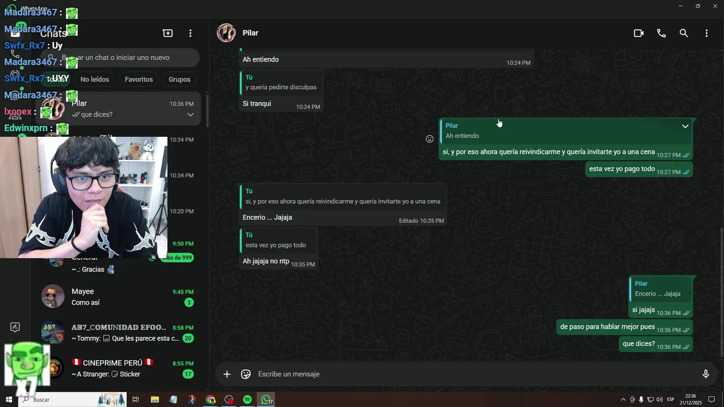Start a video call with Pilar

click(x=639, y=33)
